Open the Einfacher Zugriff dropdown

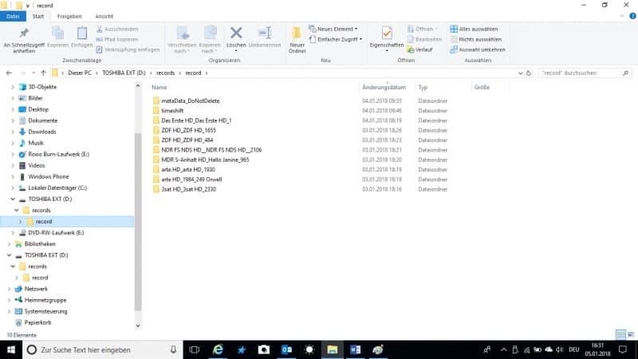[335, 39]
